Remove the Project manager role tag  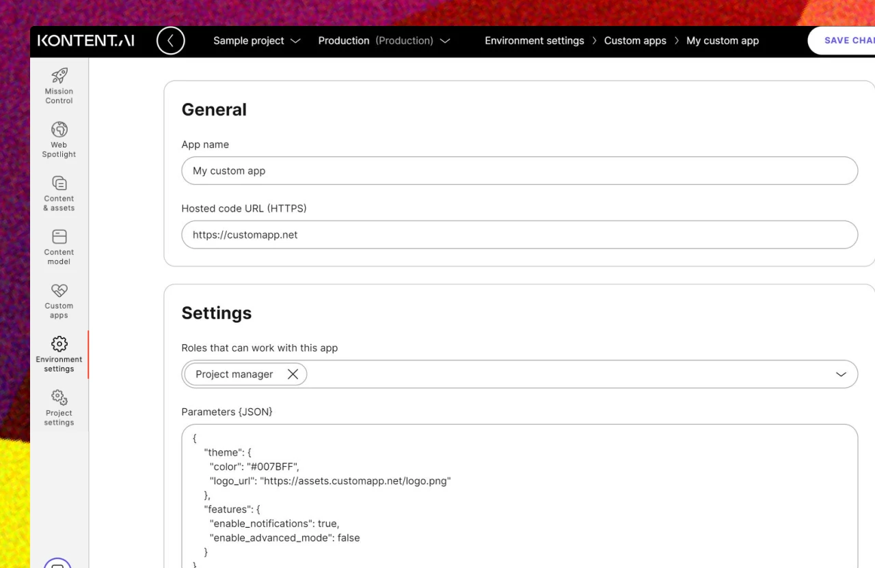(x=293, y=374)
